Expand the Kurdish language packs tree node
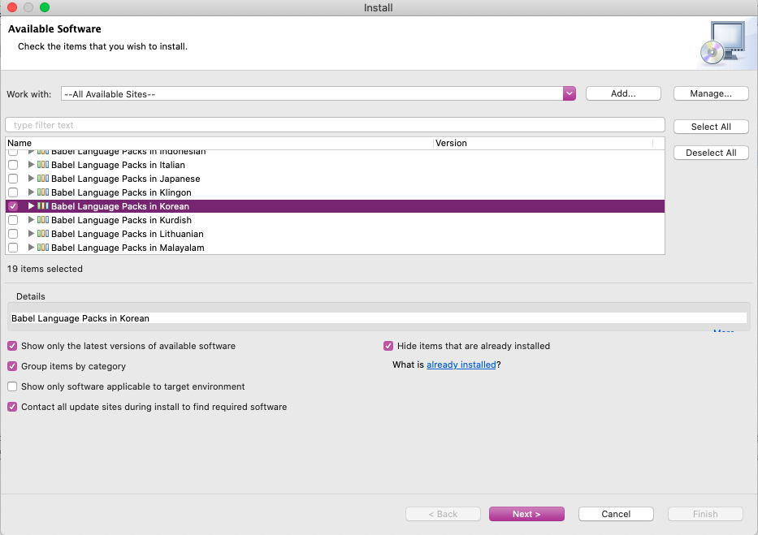The image size is (758, 535). [x=31, y=220]
